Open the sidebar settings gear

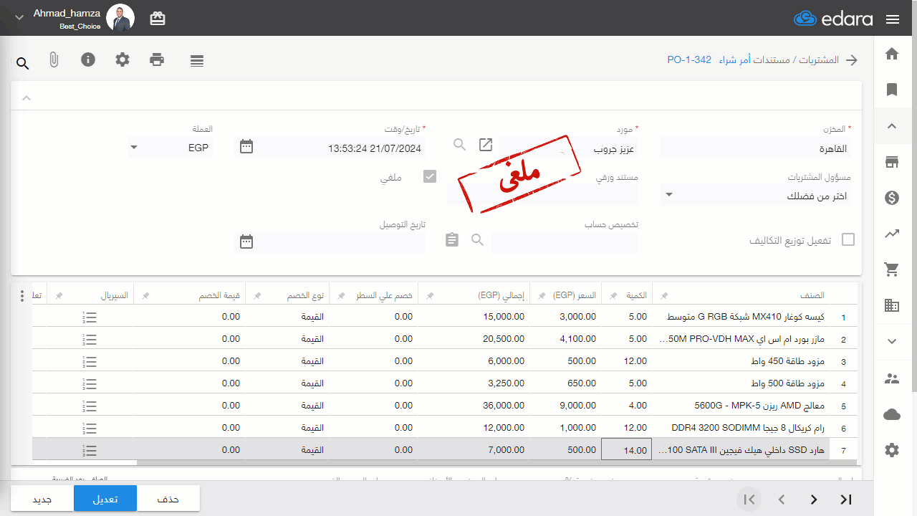892,450
